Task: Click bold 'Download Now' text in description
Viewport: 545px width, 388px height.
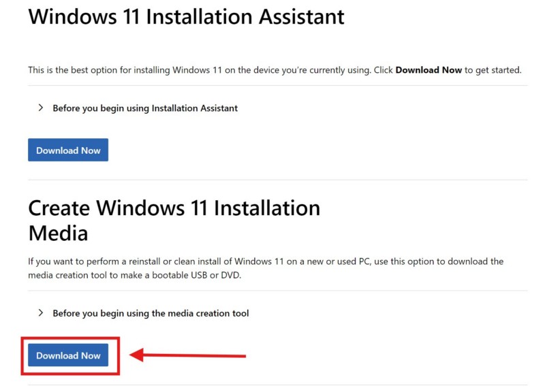Action: (429, 70)
